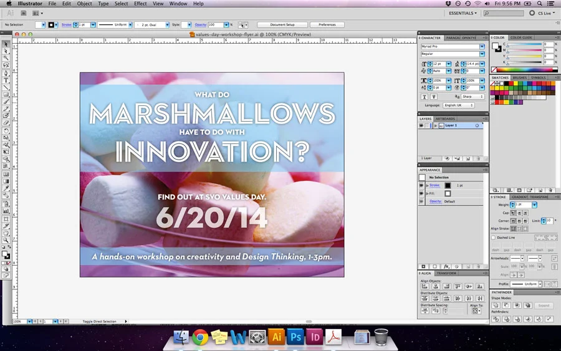Click the Underline button in Character panel
561x351 pixels.
pos(424,97)
